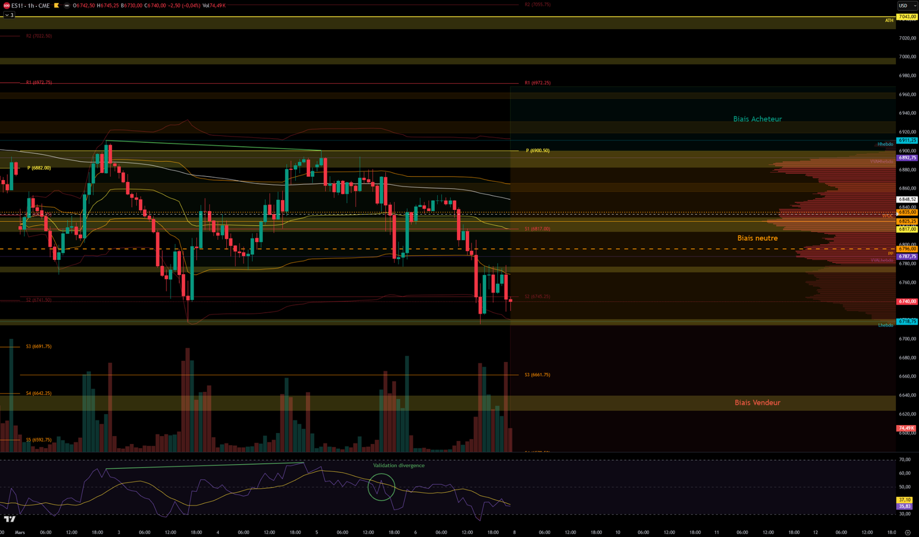Click the P (6900.50) pivot label
This screenshot has height=537, width=919.
click(x=537, y=150)
